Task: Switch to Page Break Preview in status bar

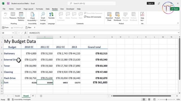Action: click(x=154, y=99)
